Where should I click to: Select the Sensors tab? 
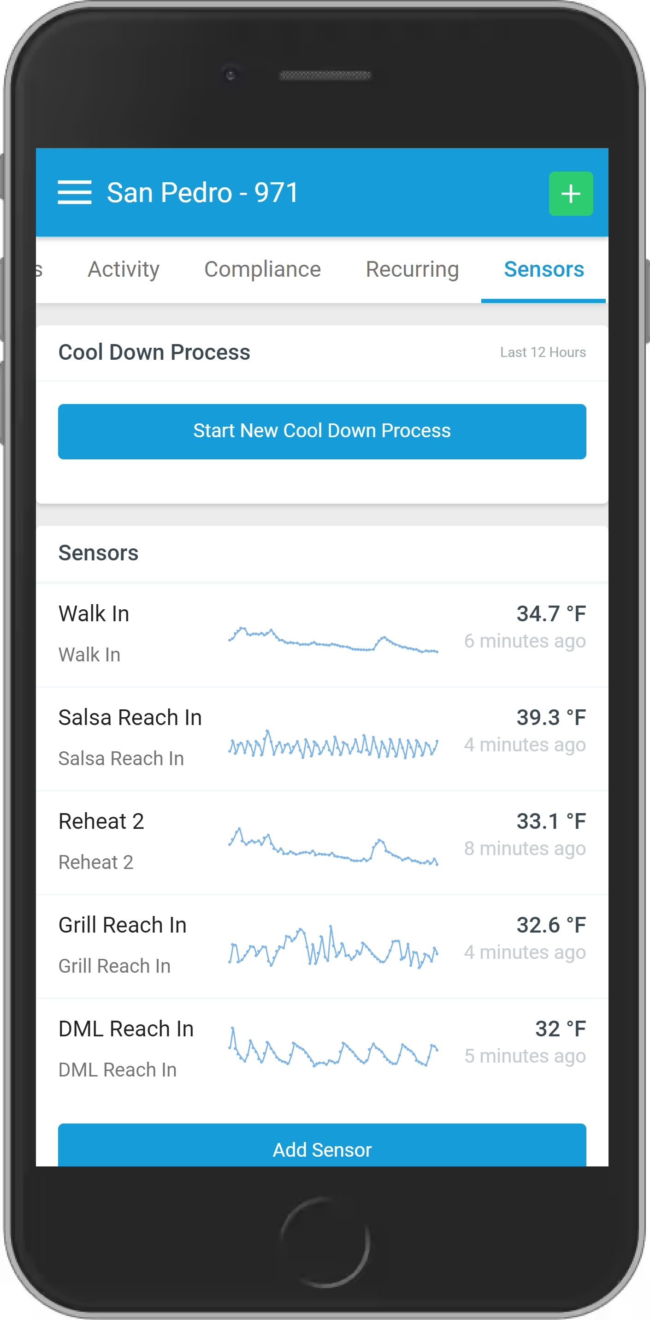[544, 269]
